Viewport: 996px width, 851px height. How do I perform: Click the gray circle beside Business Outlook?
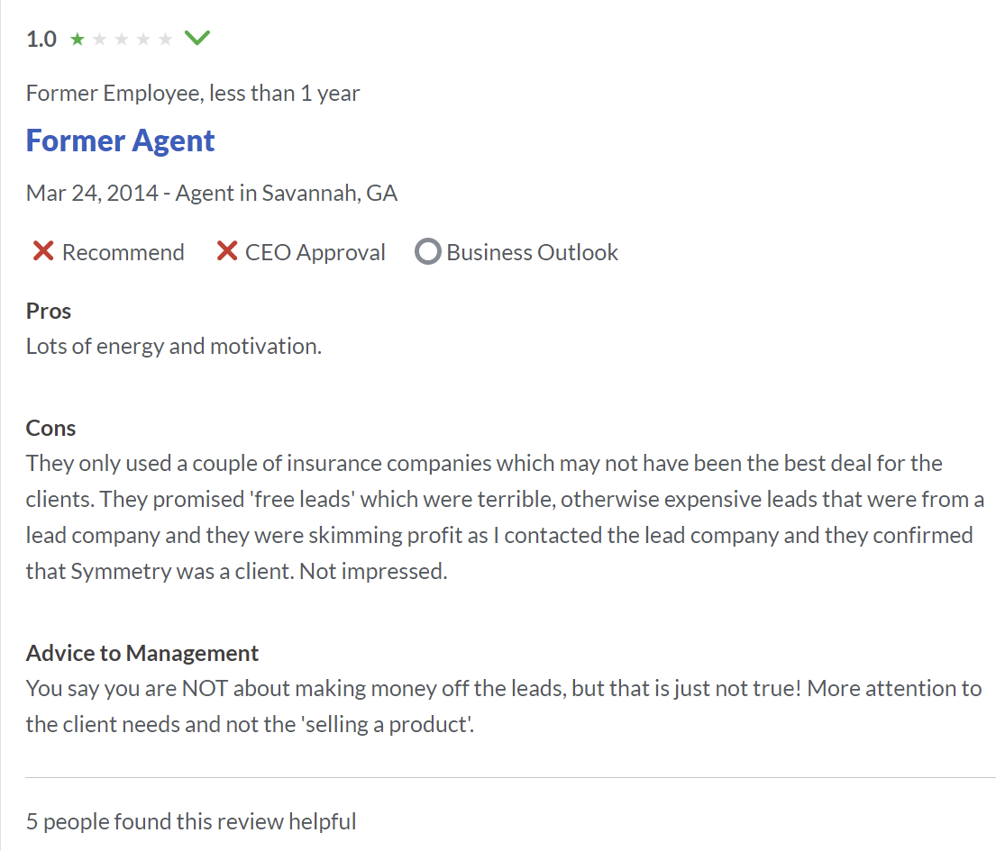(427, 251)
